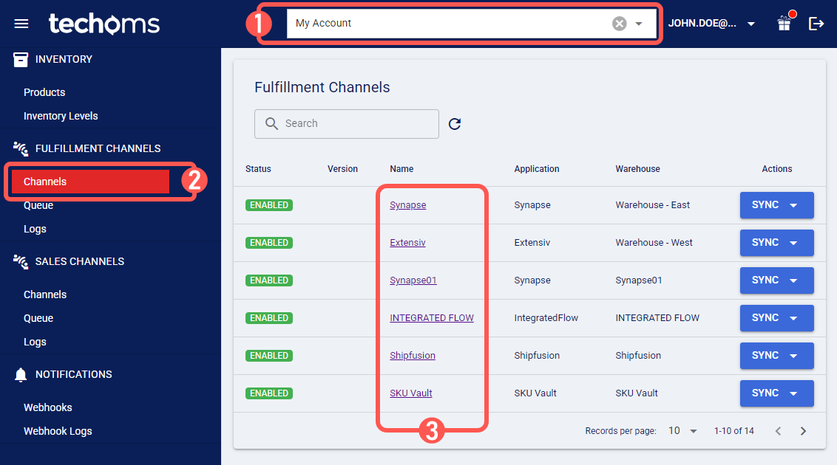This screenshot has width=837, height=465.
Task: Click ENABLED badge in Extensiv row
Action: pos(269,243)
